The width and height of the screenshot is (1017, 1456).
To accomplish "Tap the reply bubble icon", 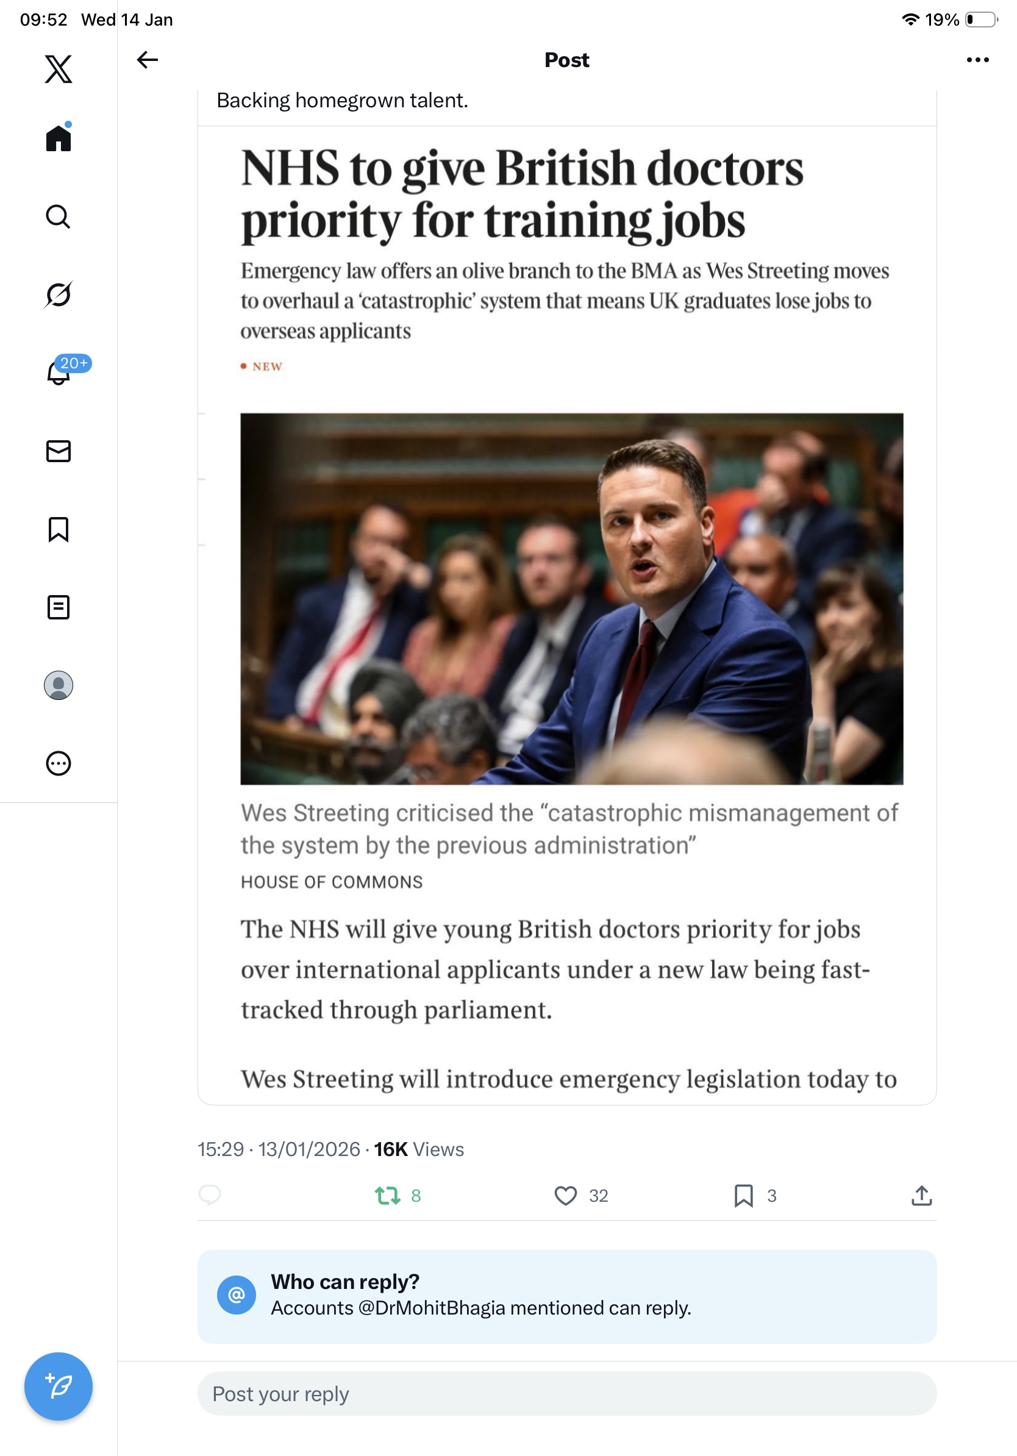I will (210, 1194).
